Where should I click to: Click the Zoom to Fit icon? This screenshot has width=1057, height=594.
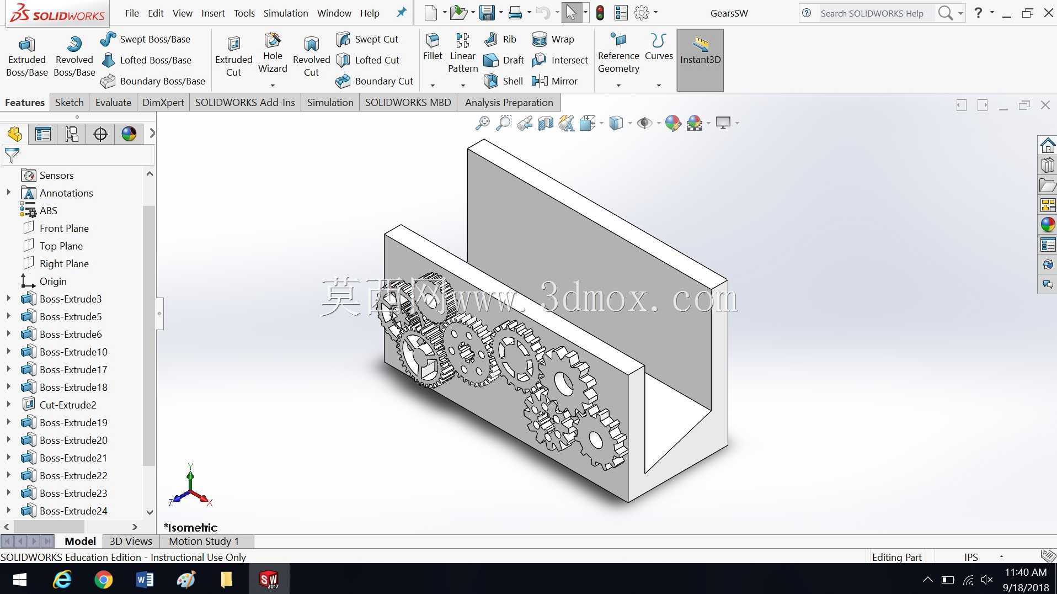(x=483, y=123)
